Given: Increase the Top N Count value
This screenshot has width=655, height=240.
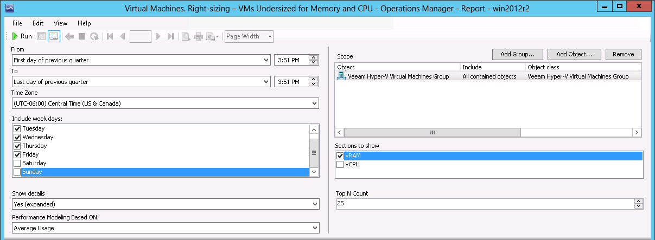Looking at the screenshot, I should [639, 201].
